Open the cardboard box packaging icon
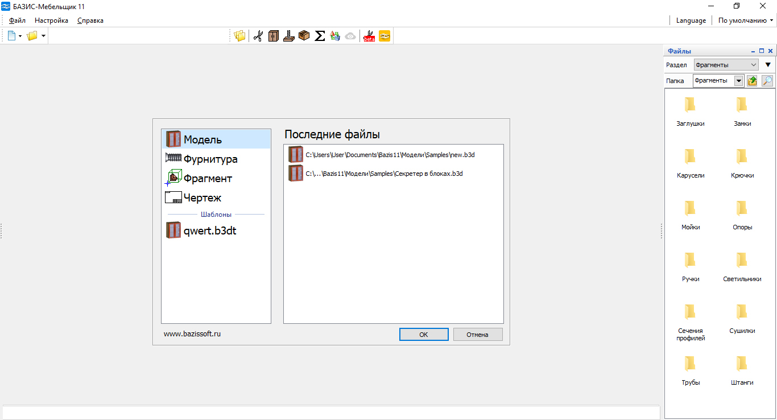 pyautogui.click(x=304, y=36)
